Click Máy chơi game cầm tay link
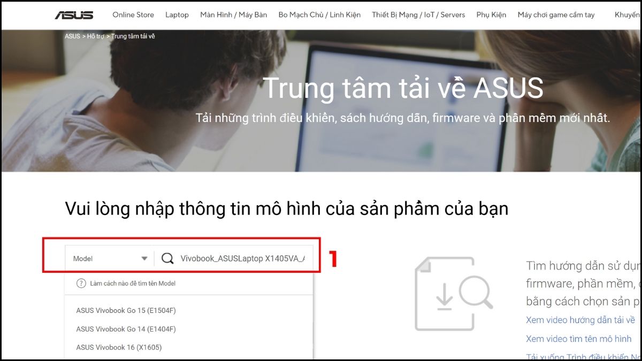 click(556, 15)
